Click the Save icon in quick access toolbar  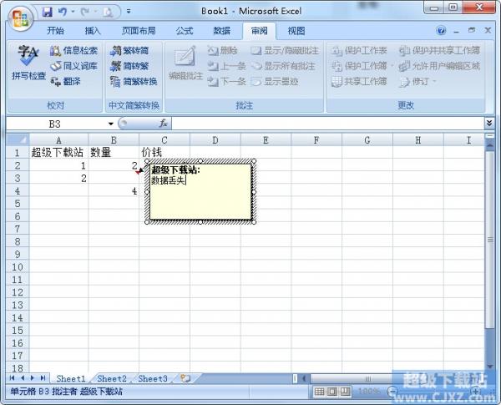pyautogui.click(x=47, y=12)
